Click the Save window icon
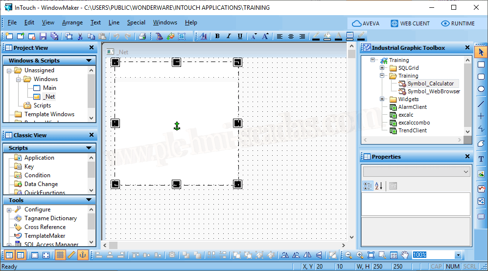Image resolution: width=488 pixels, height=271 pixels. point(43,36)
